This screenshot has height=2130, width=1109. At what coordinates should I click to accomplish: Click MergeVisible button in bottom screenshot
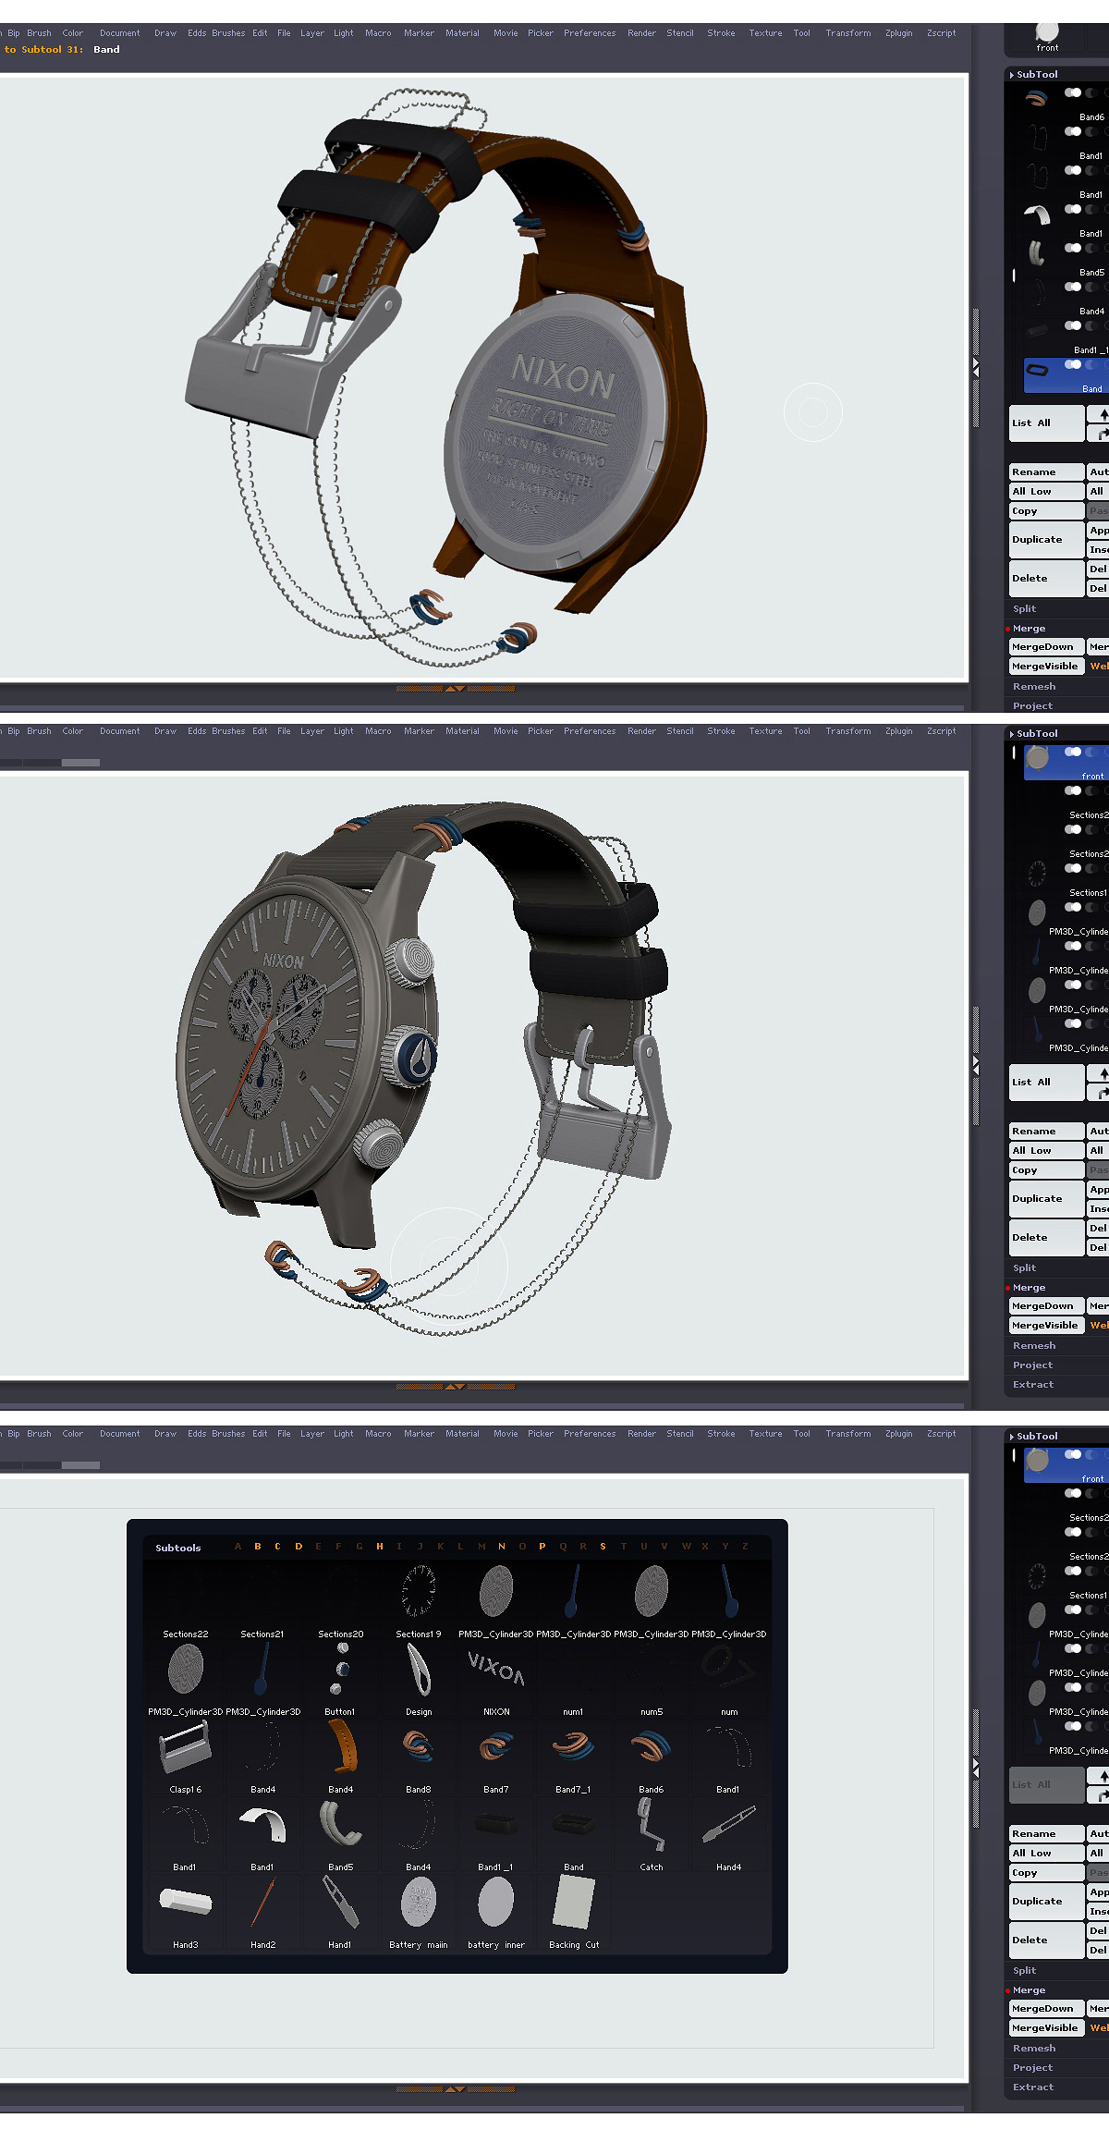click(x=1046, y=2027)
